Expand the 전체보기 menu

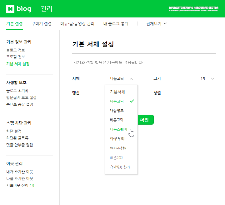[x=157, y=24]
